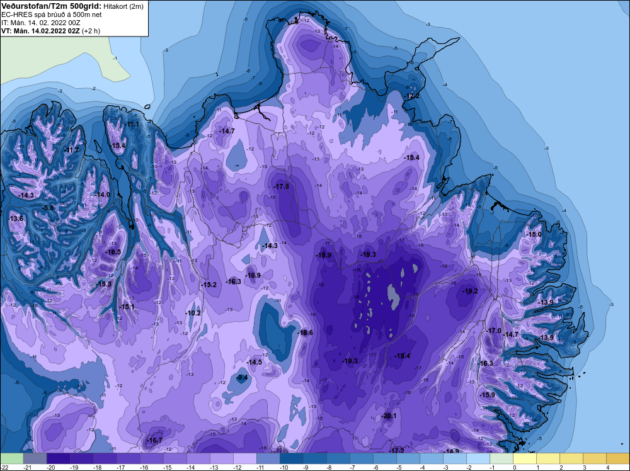
Task: Click the -19.2 temperature value
Action: pos(470,291)
